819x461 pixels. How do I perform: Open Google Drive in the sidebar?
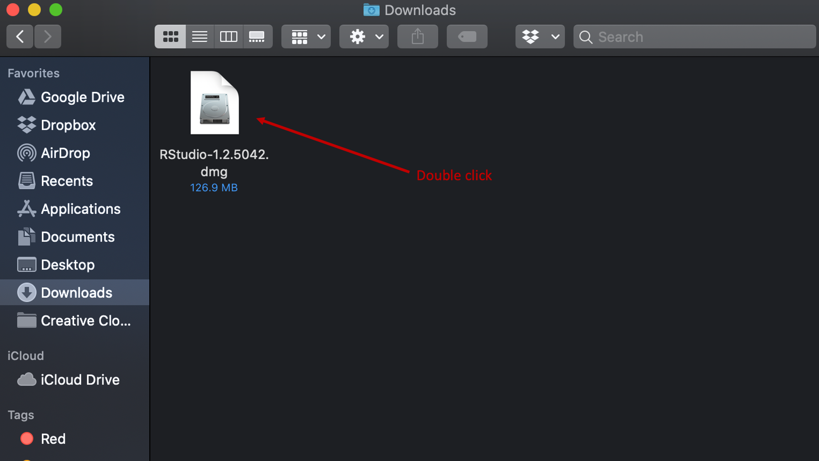pos(75,97)
